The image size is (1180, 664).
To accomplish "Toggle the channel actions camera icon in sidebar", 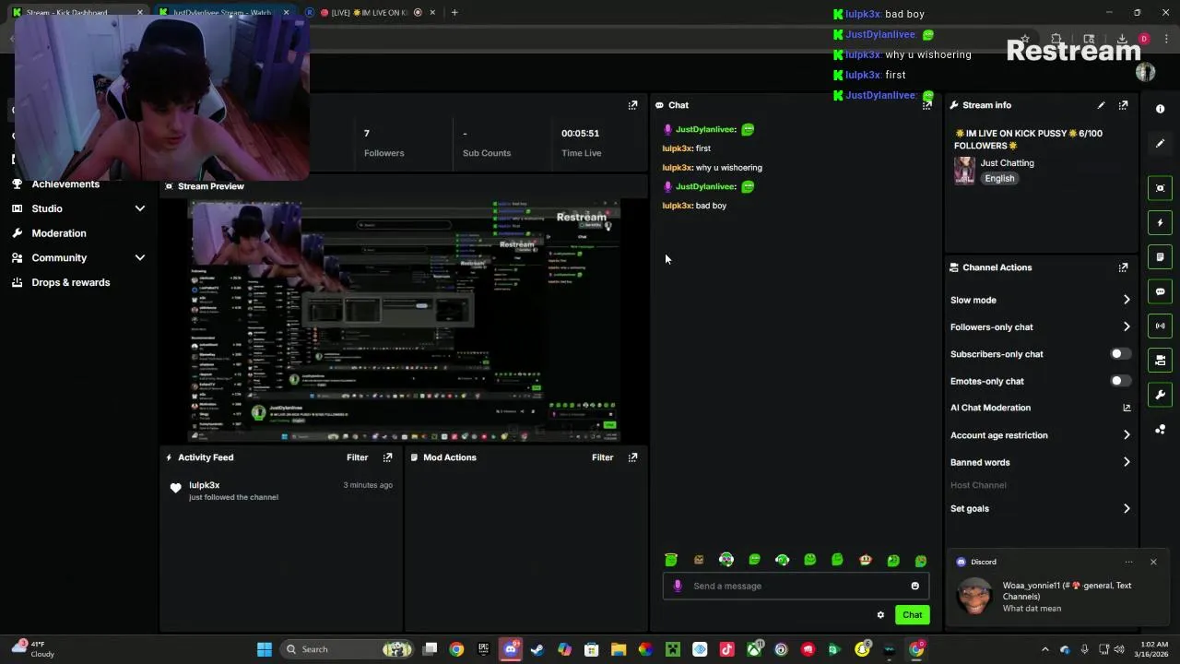I will (x=1160, y=361).
